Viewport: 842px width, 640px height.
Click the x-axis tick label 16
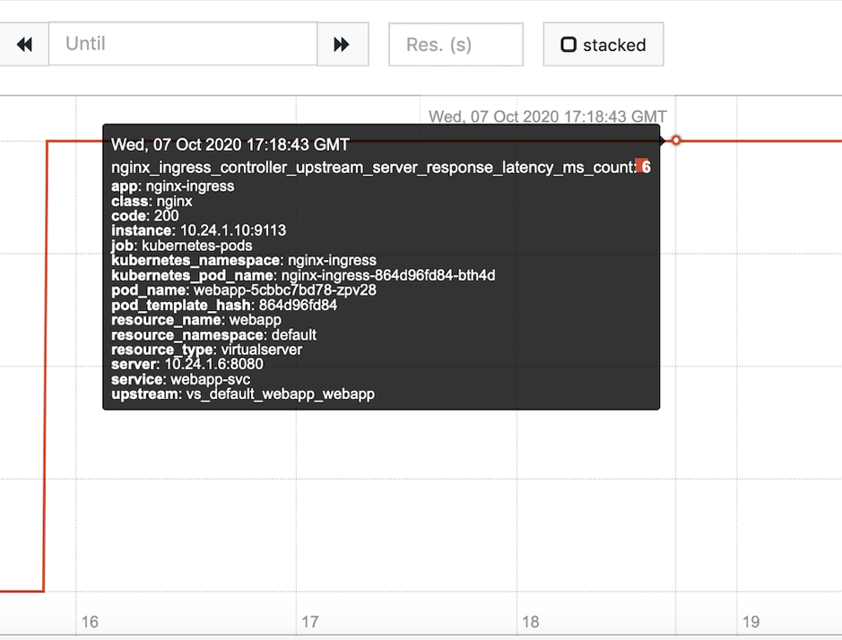pos(90,622)
